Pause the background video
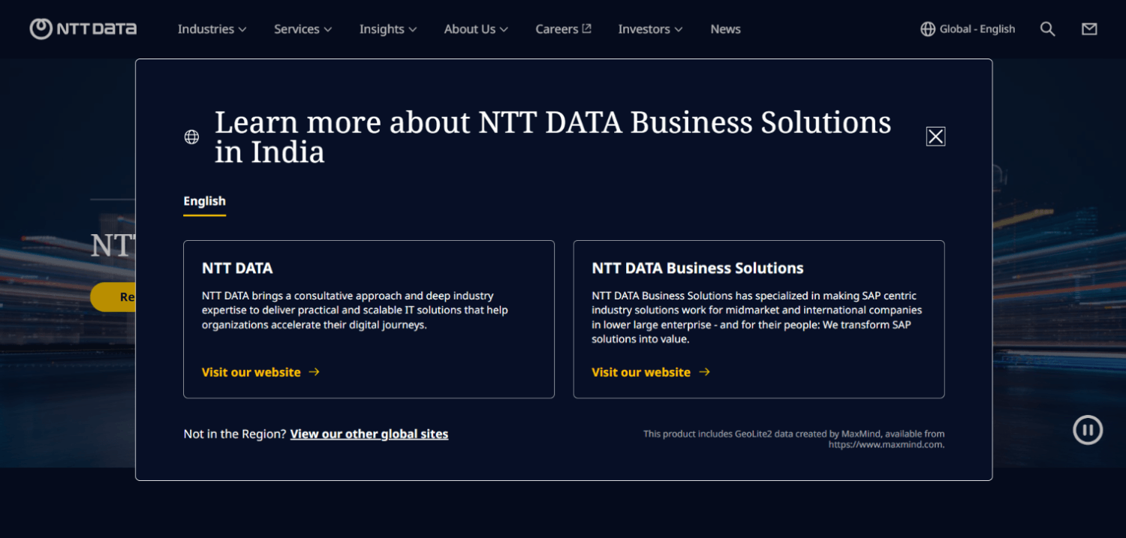The image size is (1126, 538). click(x=1088, y=430)
